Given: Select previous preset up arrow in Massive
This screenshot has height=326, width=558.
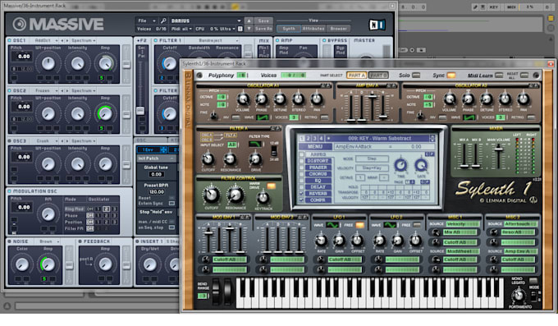Looking at the screenshot, I should point(249,21).
